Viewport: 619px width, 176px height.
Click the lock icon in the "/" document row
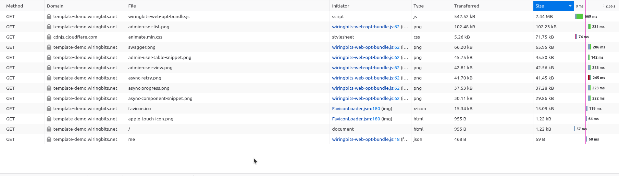49,129
